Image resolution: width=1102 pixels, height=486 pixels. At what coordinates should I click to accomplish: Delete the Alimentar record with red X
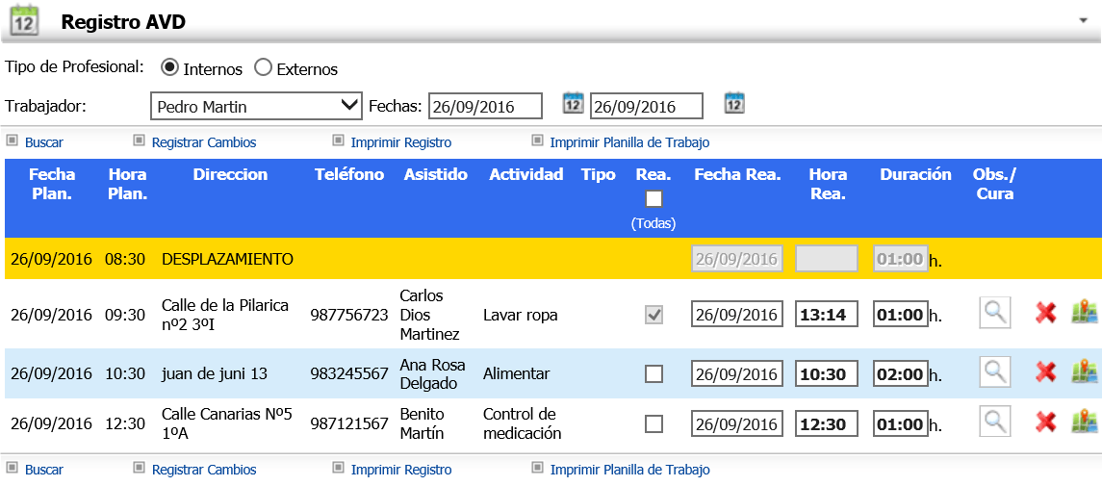[1046, 372]
